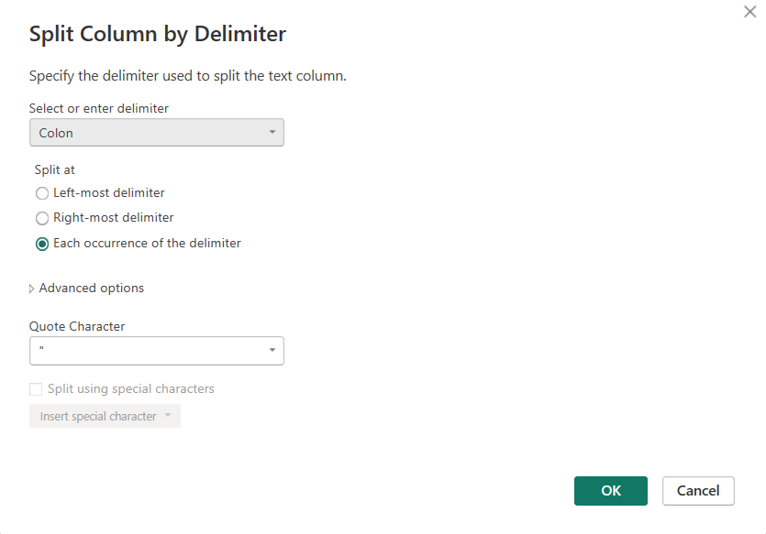Click the delimiter dropdown arrow next to Colon
Image resolution: width=766 pixels, height=534 pixels.
pos(272,133)
